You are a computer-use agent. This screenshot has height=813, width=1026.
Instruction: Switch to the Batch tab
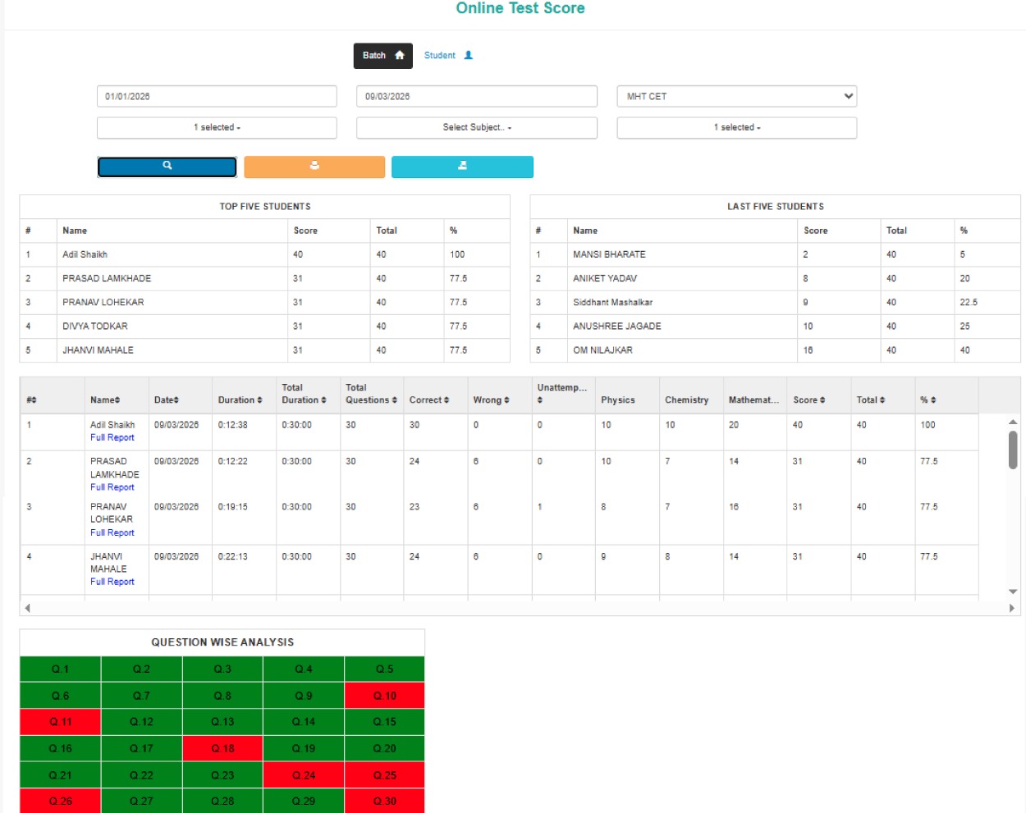[x=382, y=56]
